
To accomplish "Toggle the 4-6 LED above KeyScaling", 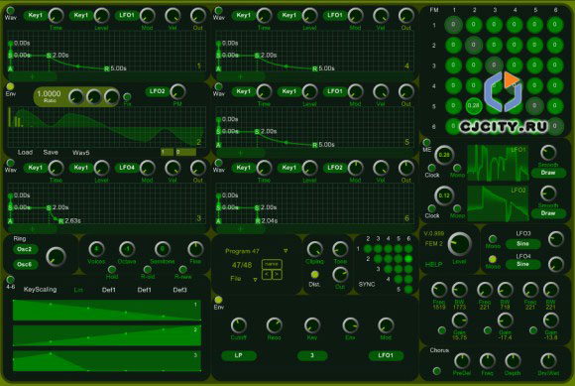I will [x=10, y=280].
